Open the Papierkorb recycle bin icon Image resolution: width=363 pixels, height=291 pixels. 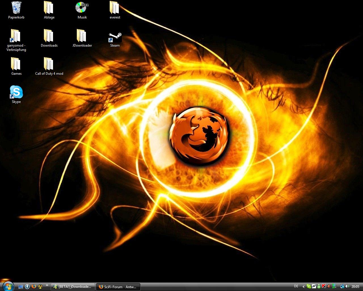point(16,8)
